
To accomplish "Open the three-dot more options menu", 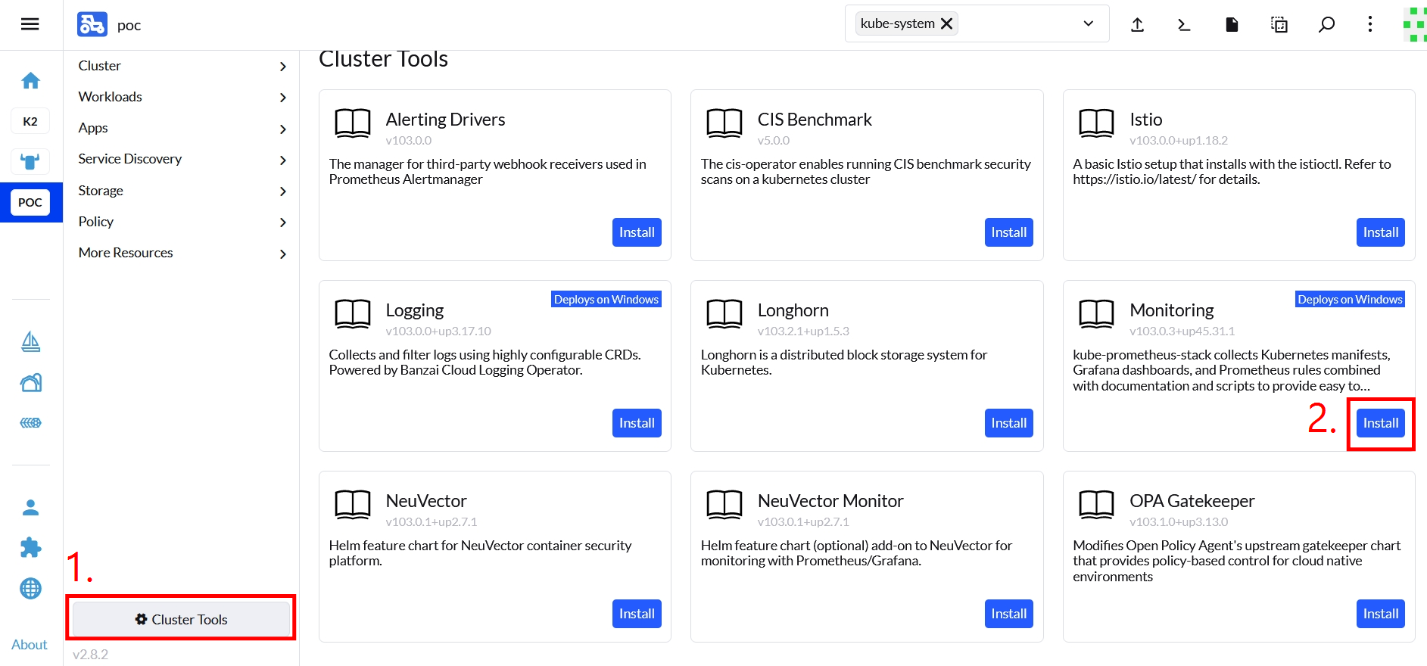I will click(x=1370, y=24).
